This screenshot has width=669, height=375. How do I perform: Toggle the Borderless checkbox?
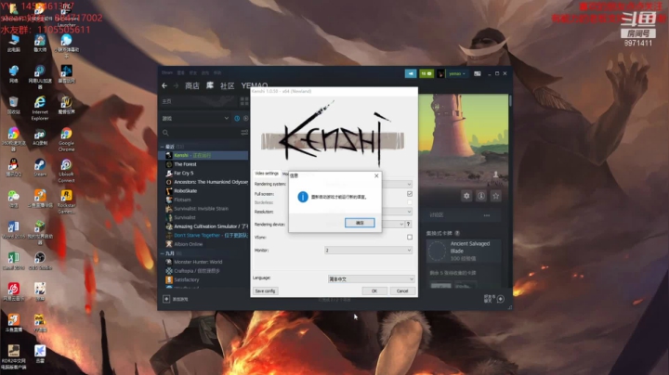410,202
